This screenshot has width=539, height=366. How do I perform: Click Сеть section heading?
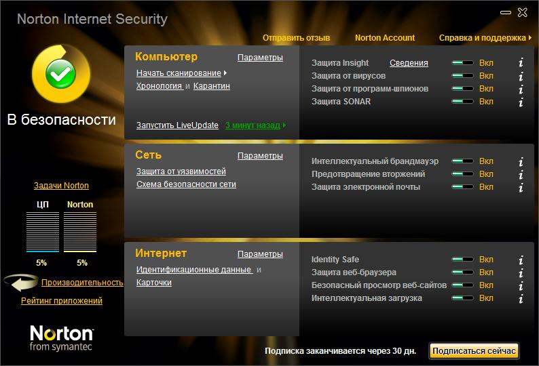(x=149, y=155)
